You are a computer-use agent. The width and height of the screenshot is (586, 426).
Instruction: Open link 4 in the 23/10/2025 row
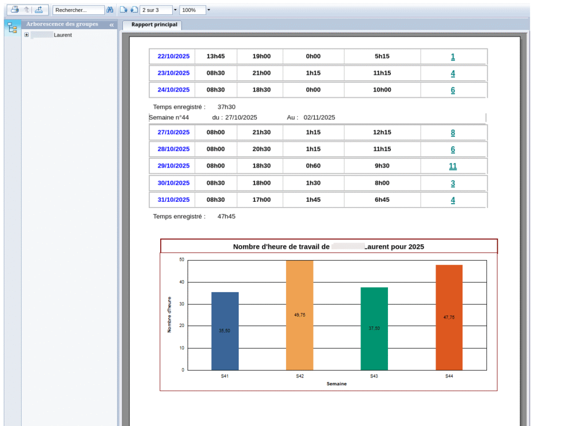click(453, 74)
